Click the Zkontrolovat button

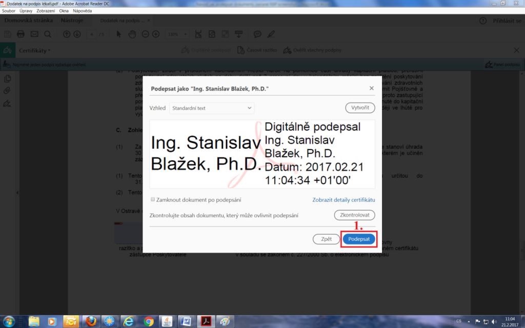tap(354, 215)
